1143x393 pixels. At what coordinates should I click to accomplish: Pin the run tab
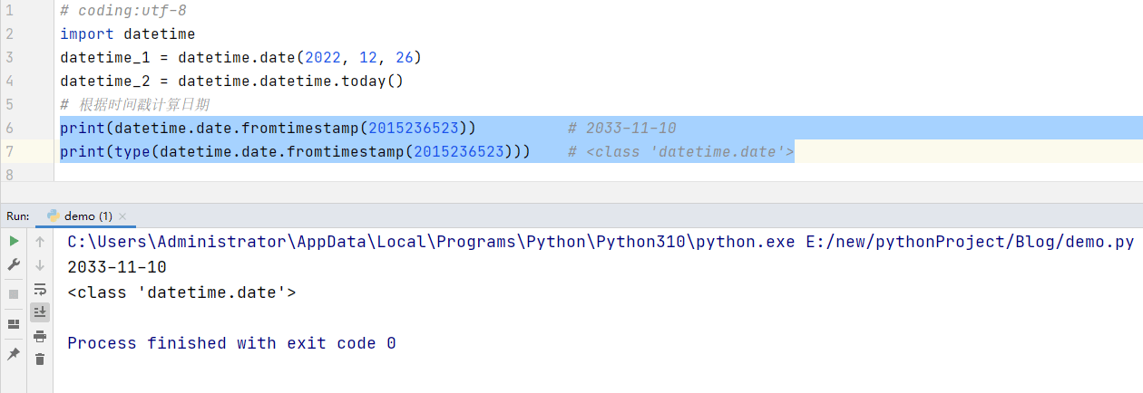[14, 353]
